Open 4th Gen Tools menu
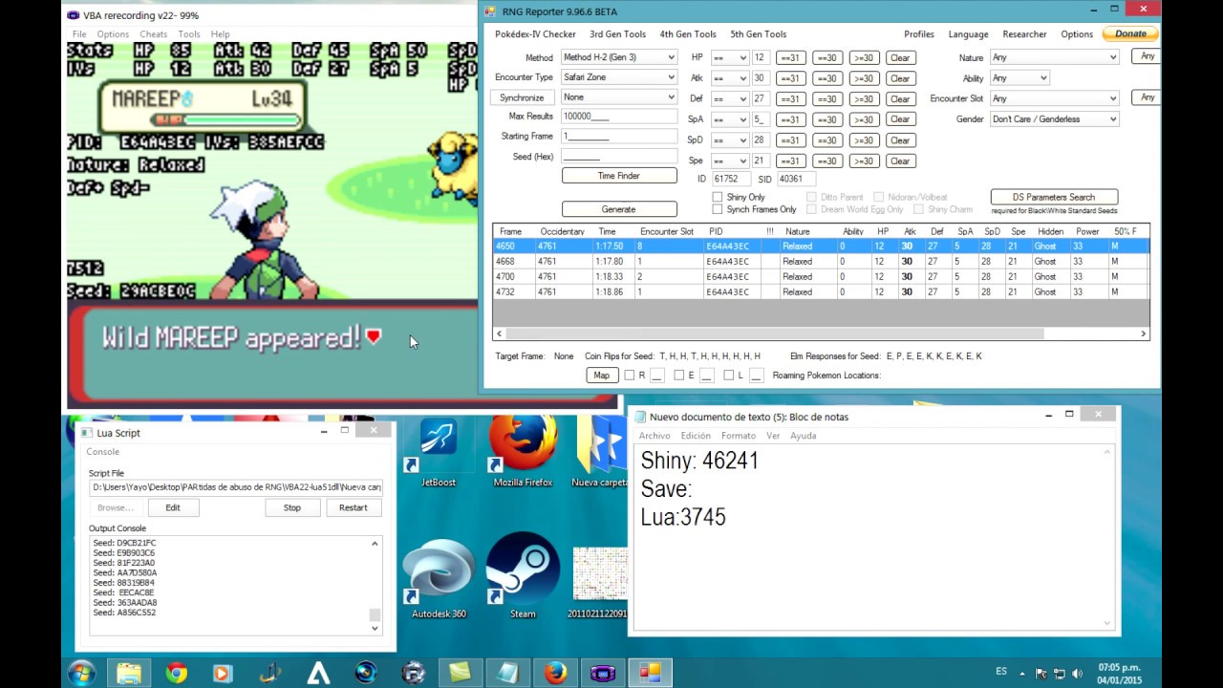Image resolution: width=1223 pixels, height=688 pixels. [x=688, y=34]
